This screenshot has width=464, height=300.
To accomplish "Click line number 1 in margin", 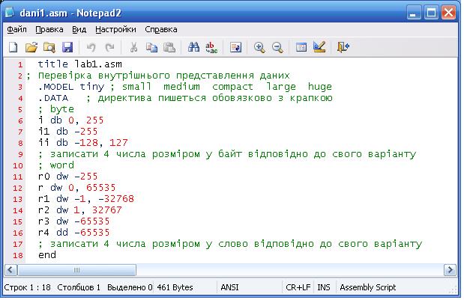I will click(x=19, y=64).
